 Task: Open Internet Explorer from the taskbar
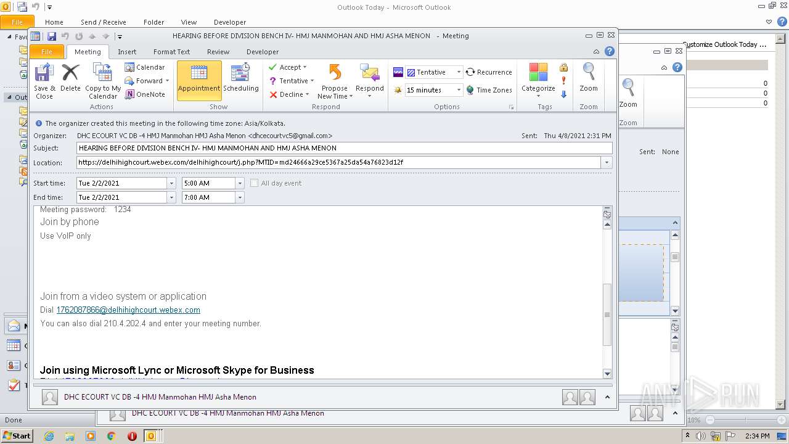(x=49, y=436)
